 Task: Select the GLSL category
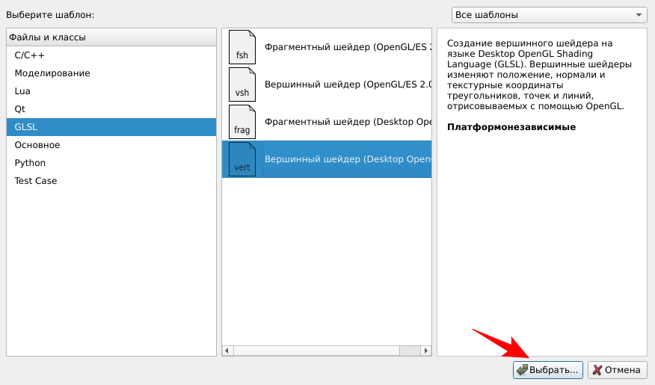(26, 127)
